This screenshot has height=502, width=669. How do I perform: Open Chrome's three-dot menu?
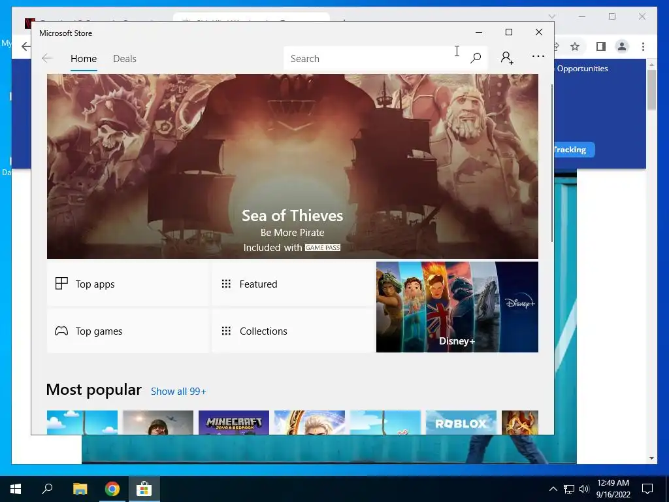[x=643, y=46]
